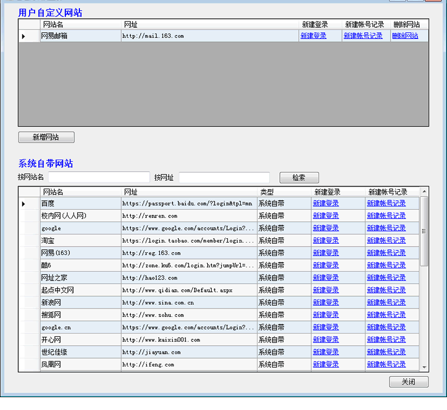Open 新建登录 link in 网址之家 row
The image size is (447, 410).
[x=326, y=277]
